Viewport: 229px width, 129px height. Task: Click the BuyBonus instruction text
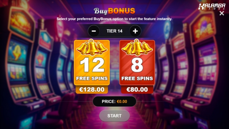pos(114,19)
